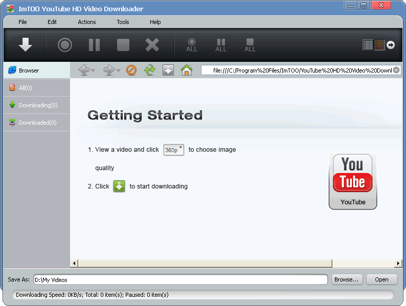Minimize the ImTOO downloader window

click(x=351, y=6)
